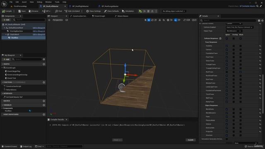Open the Asset menu

point(24,2)
